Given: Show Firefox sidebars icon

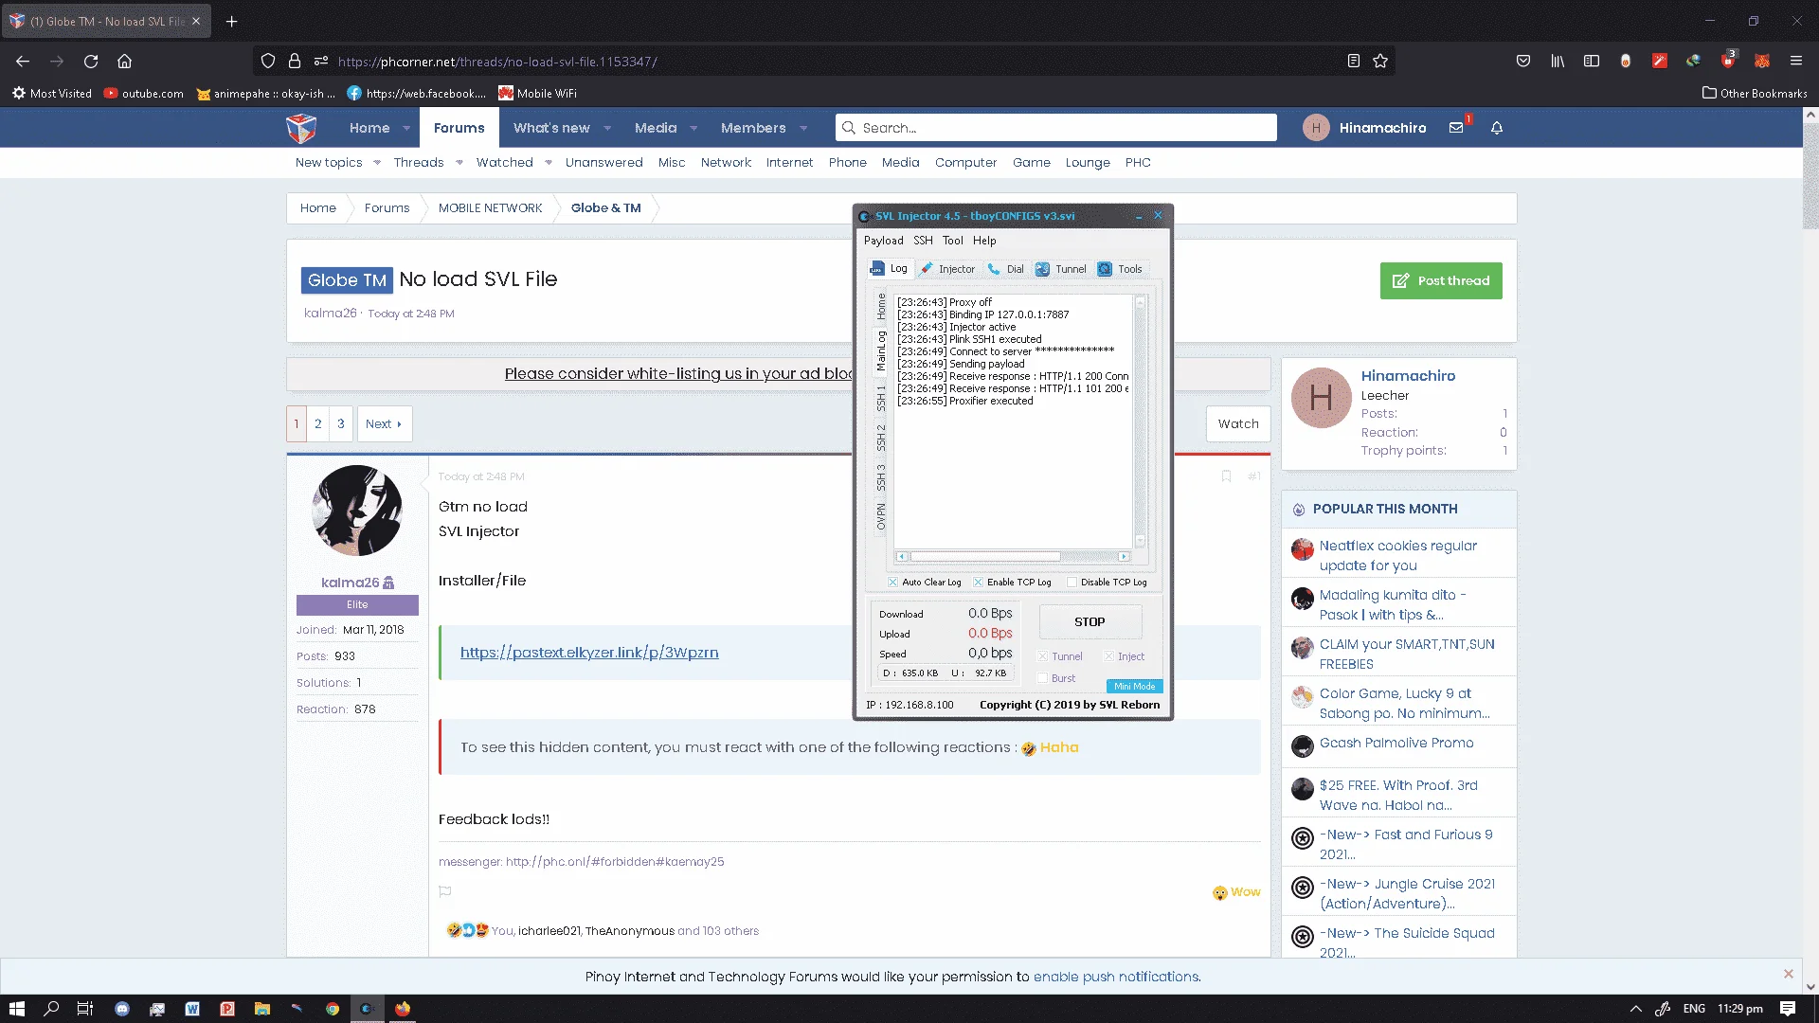Looking at the screenshot, I should click(x=1592, y=62).
